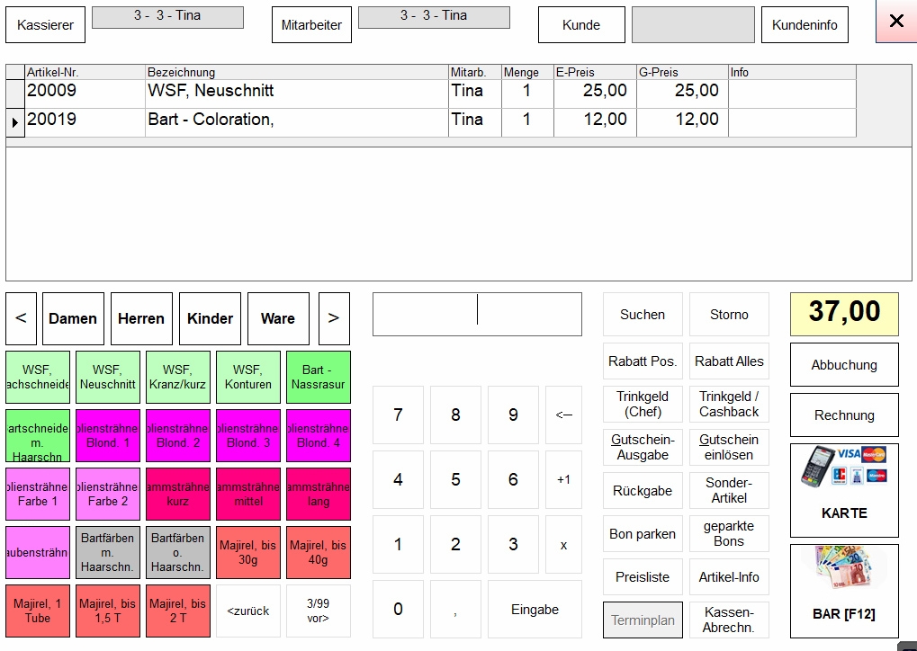The image size is (917, 651).
Task: Switch to the Damen category tab
Action: pos(73,318)
